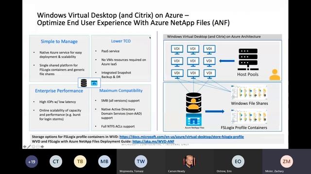Image resolution: width=311 pixels, height=174 pixels.
Task: Click the blue arrow pointing to FSLogix containers
Action: click(x=215, y=112)
